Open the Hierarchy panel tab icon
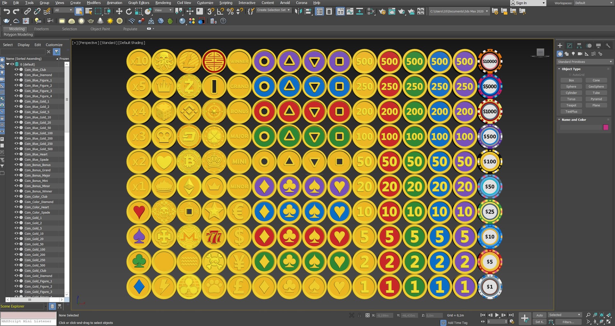Screen dimensions: 615x326 579,45
